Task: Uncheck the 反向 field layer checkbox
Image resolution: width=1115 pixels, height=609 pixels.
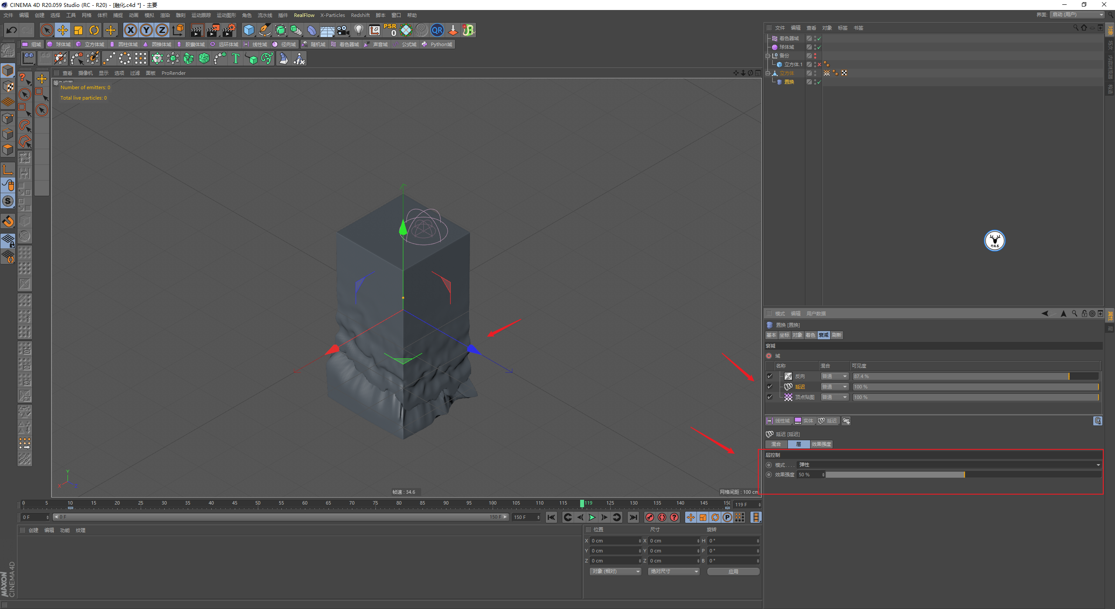Action: click(x=770, y=376)
